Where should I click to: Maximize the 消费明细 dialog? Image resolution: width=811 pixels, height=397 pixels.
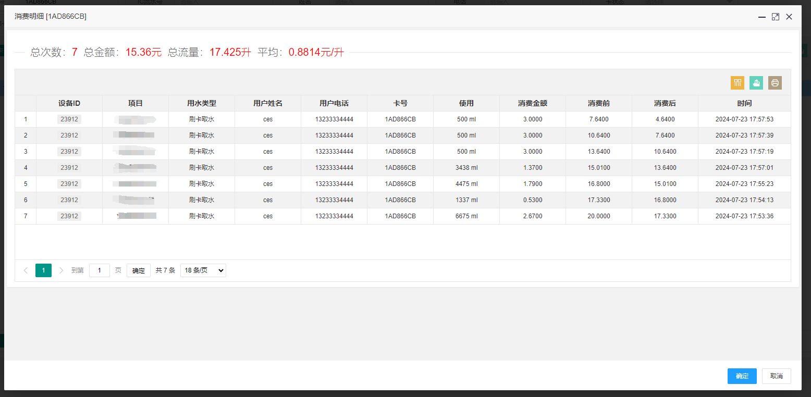coord(776,17)
